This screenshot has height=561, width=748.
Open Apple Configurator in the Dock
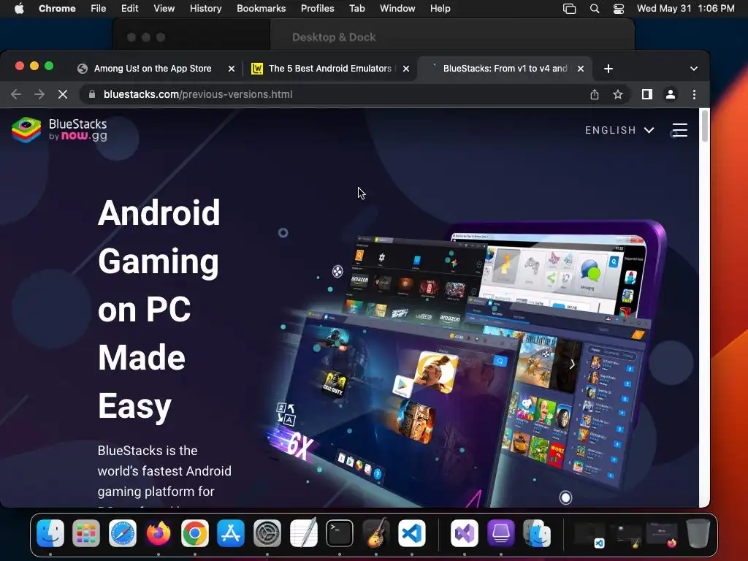[501, 533]
